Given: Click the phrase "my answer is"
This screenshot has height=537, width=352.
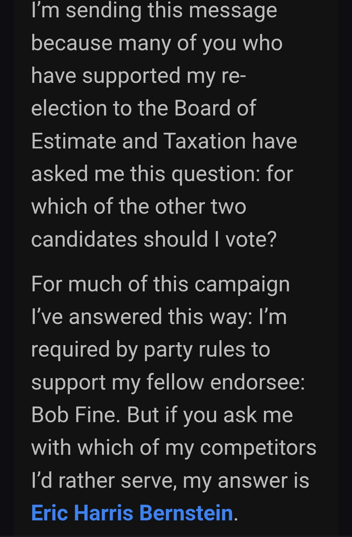Looking at the screenshot, I should (246, 481).
